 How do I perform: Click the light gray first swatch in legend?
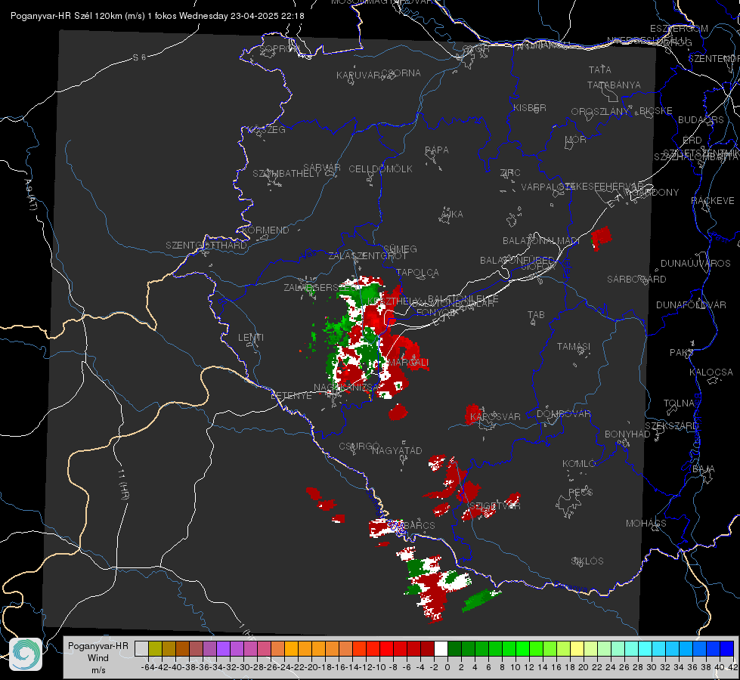tap(141, 648)
